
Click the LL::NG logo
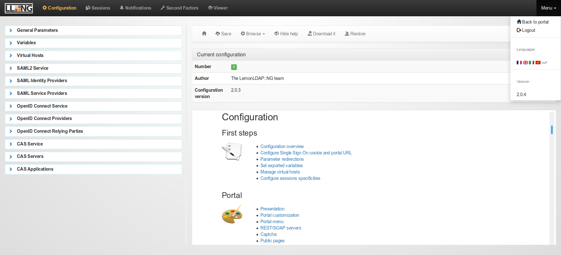[x=19, y=8]
